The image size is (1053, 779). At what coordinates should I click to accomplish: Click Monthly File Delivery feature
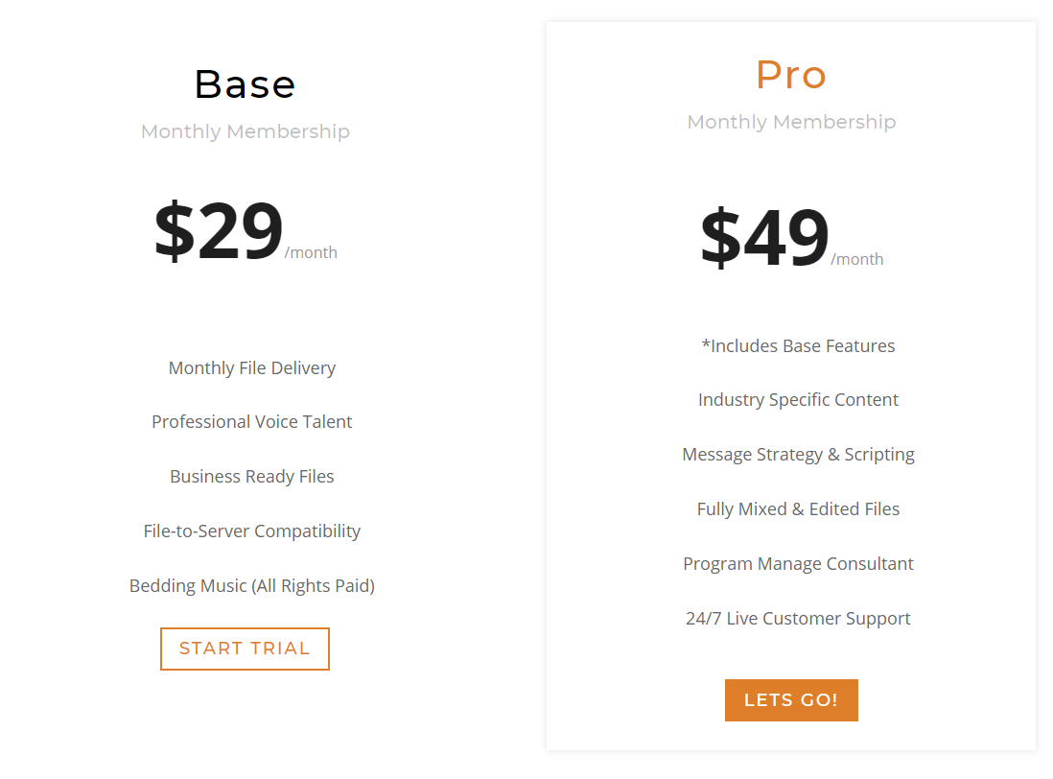click(x=252, y=368)
